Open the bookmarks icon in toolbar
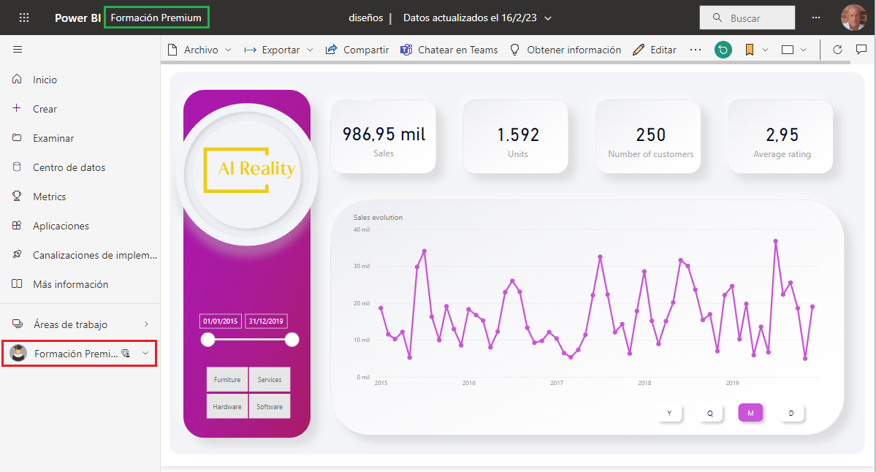Screen dimensions: 876x472 pyautogui.click(x=749, y=50)
